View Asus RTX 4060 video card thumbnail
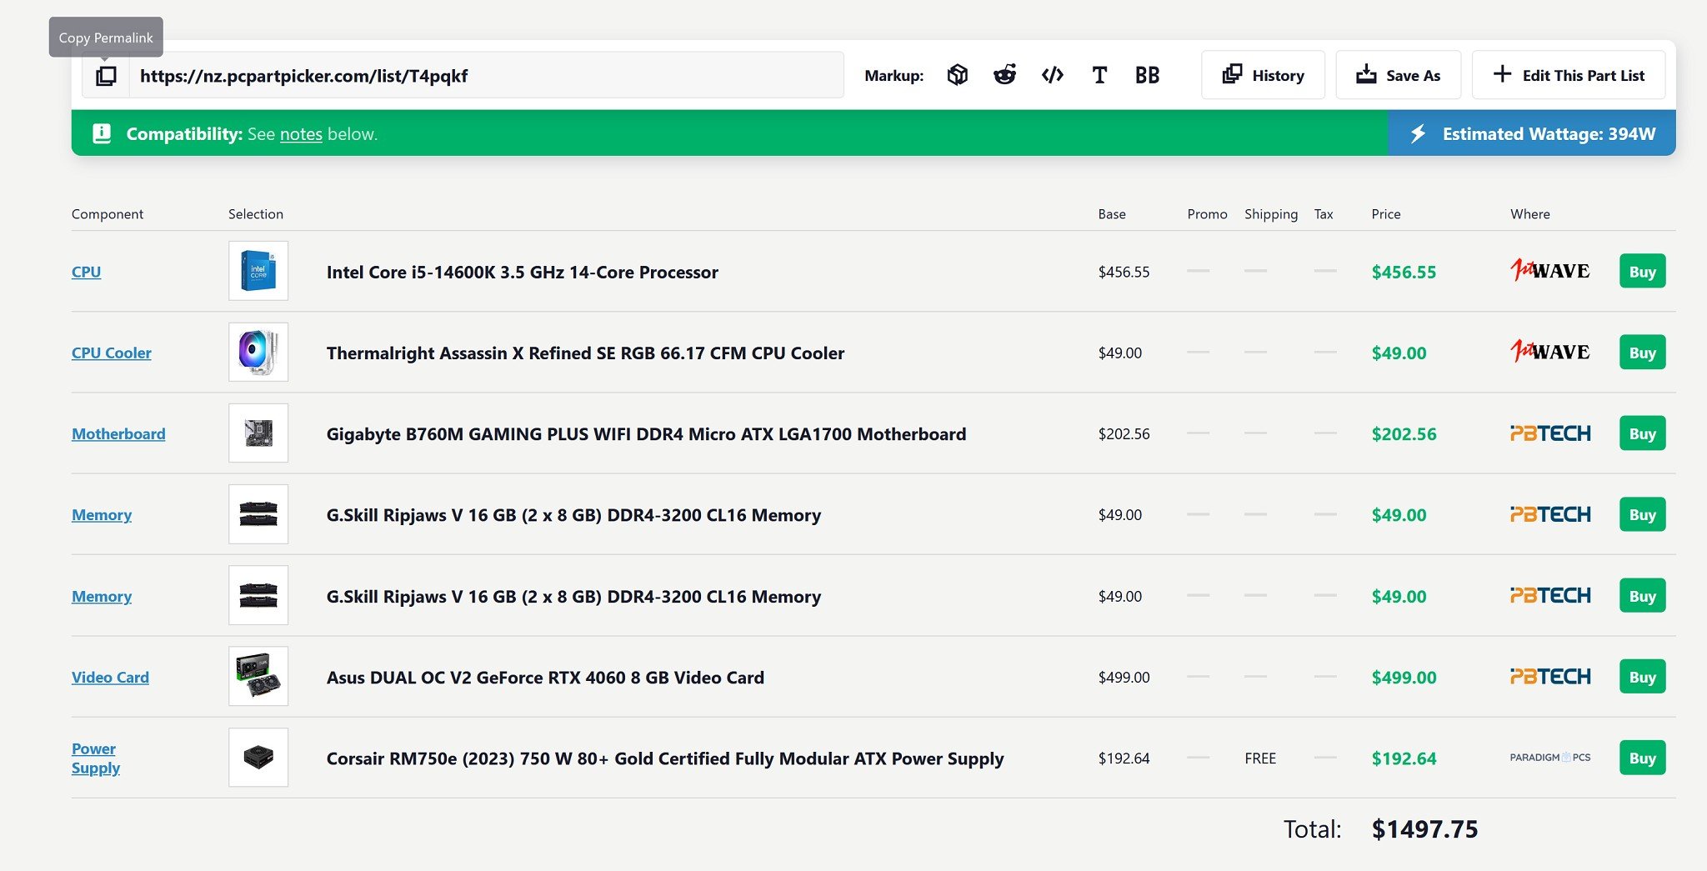This screenshot has width=1707, height=871. coord(258,676)
